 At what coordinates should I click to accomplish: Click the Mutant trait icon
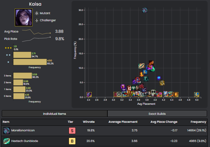pos(37,13)
